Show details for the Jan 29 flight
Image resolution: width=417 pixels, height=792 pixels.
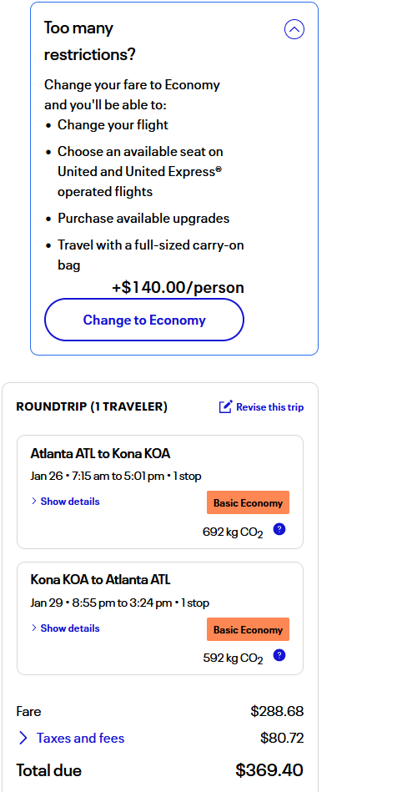[70, 628]
